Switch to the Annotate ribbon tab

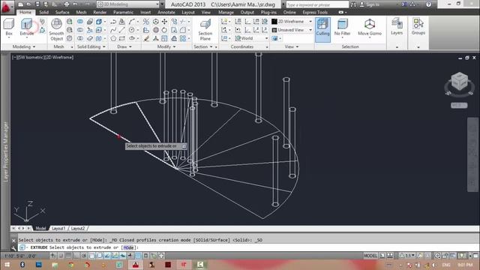pyautogui.click(x=166, y=12)
